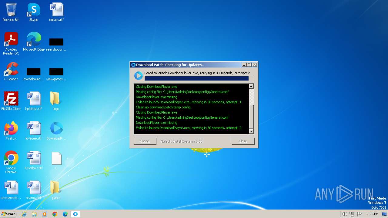Click the Download Patch title bar icon
The height and width of the screenshot is (218, 388).
tap(133, 65)
